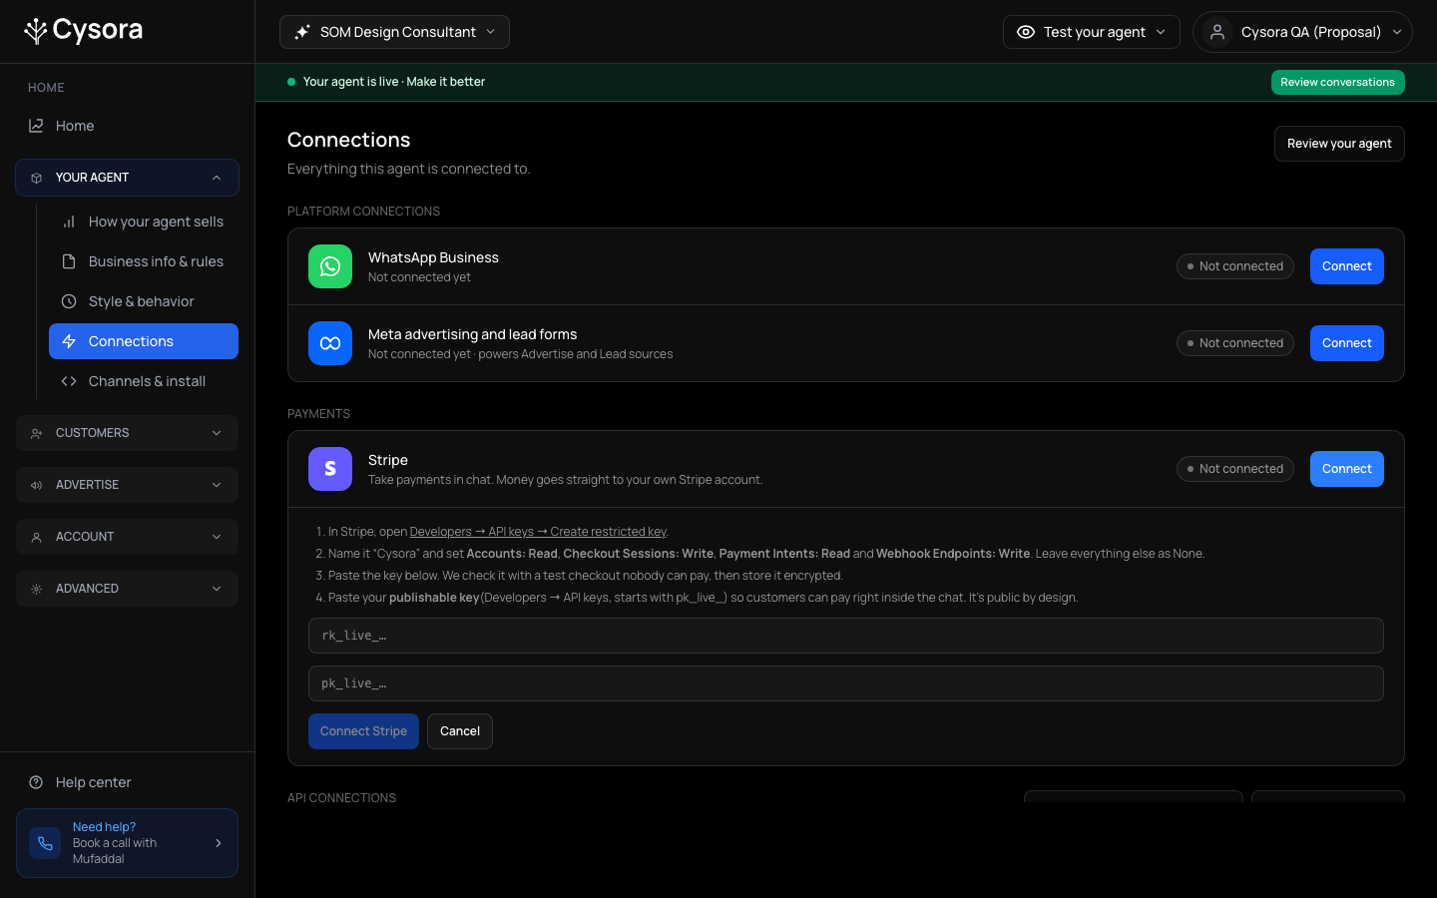This screenshot has height=898, width=1437.
Task: Open the Test your agent dropdown chevron
Action: (1161, 32)
